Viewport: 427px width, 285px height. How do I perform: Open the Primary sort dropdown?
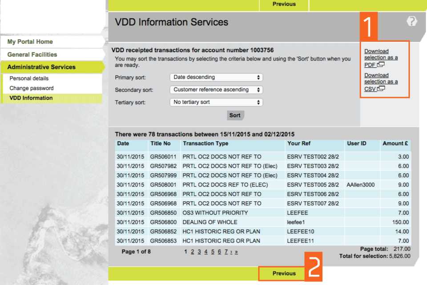tap(216, 77)
